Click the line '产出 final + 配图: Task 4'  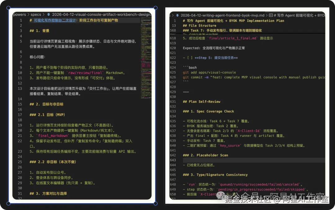coord(234,136)
